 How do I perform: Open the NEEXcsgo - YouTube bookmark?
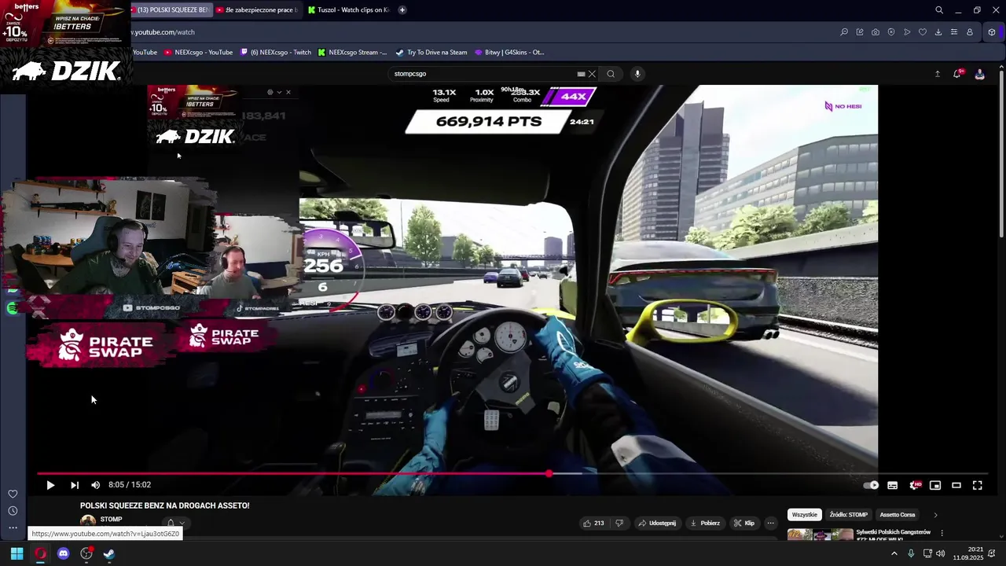[x=198, y=53]
